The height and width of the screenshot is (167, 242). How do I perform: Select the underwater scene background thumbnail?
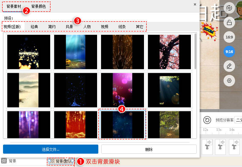[x=75, y=52]
